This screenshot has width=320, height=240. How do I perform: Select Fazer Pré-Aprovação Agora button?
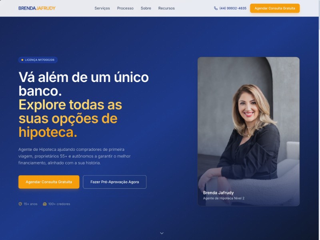click(115, 182)
